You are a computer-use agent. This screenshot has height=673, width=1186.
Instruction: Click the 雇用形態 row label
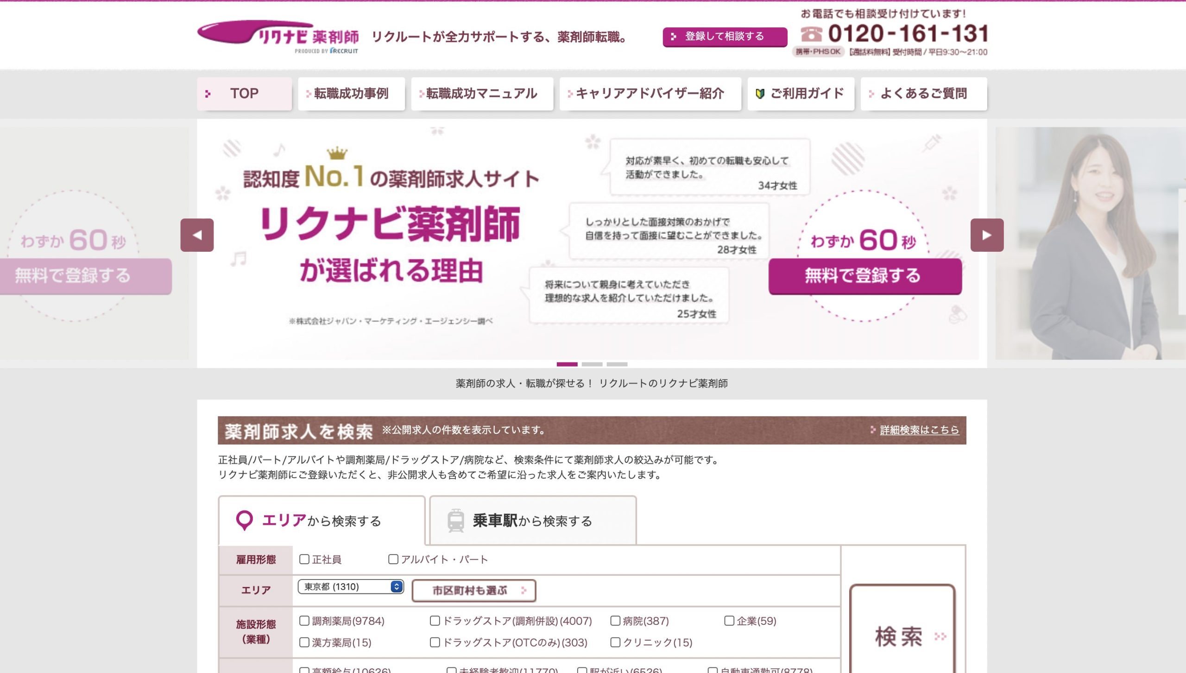tap(256, 560)
